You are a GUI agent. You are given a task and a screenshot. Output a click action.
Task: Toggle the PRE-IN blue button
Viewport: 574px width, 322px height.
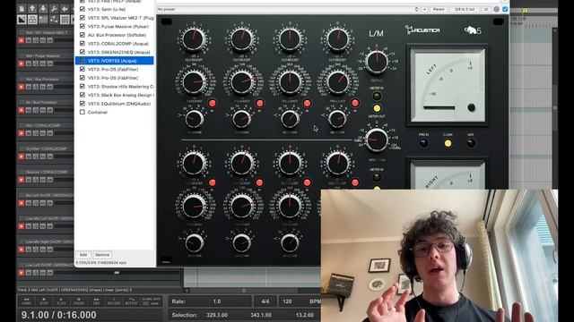423,143
